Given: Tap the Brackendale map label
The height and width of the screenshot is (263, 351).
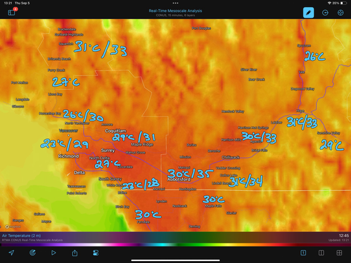Looking at the screenshot, I should 67,29.
